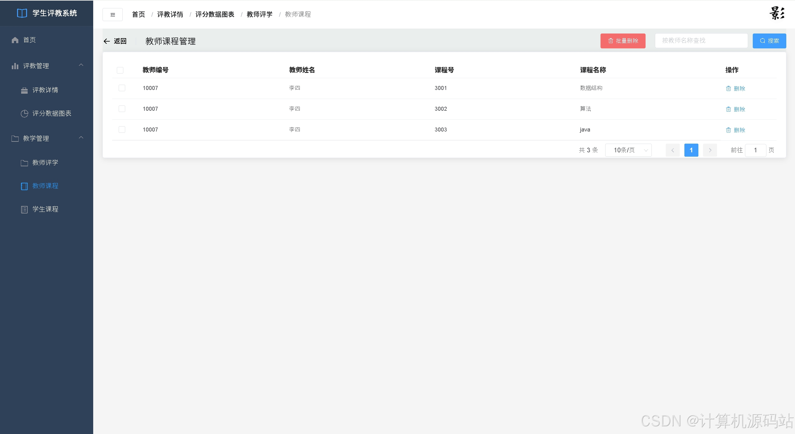Delete the 算法 course row
795x434 pixels.
pos(735,109)
